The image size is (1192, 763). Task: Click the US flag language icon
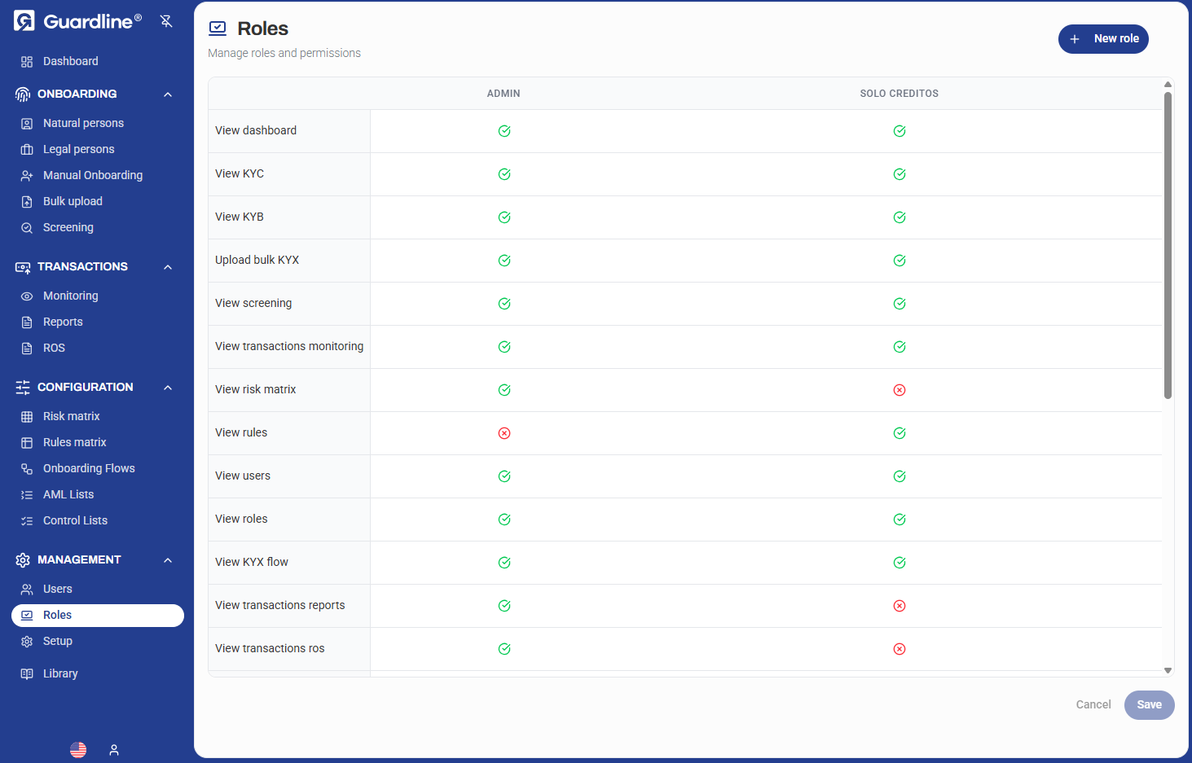click(78, 750)
